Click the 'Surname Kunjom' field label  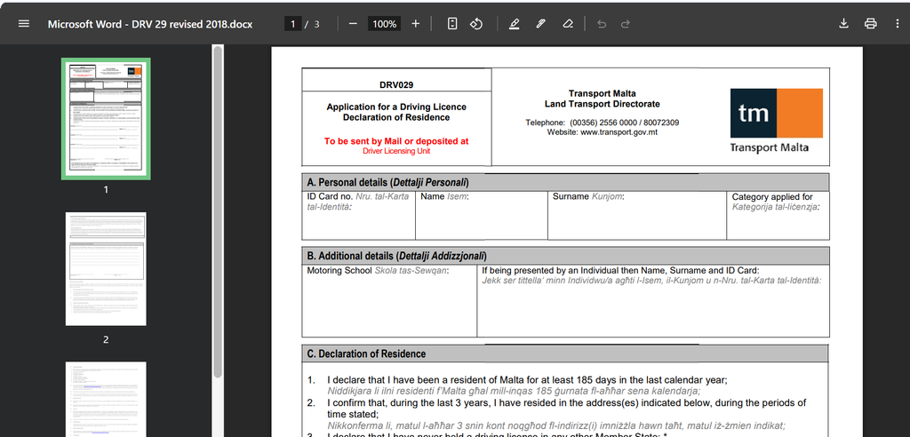coord(588,196)
